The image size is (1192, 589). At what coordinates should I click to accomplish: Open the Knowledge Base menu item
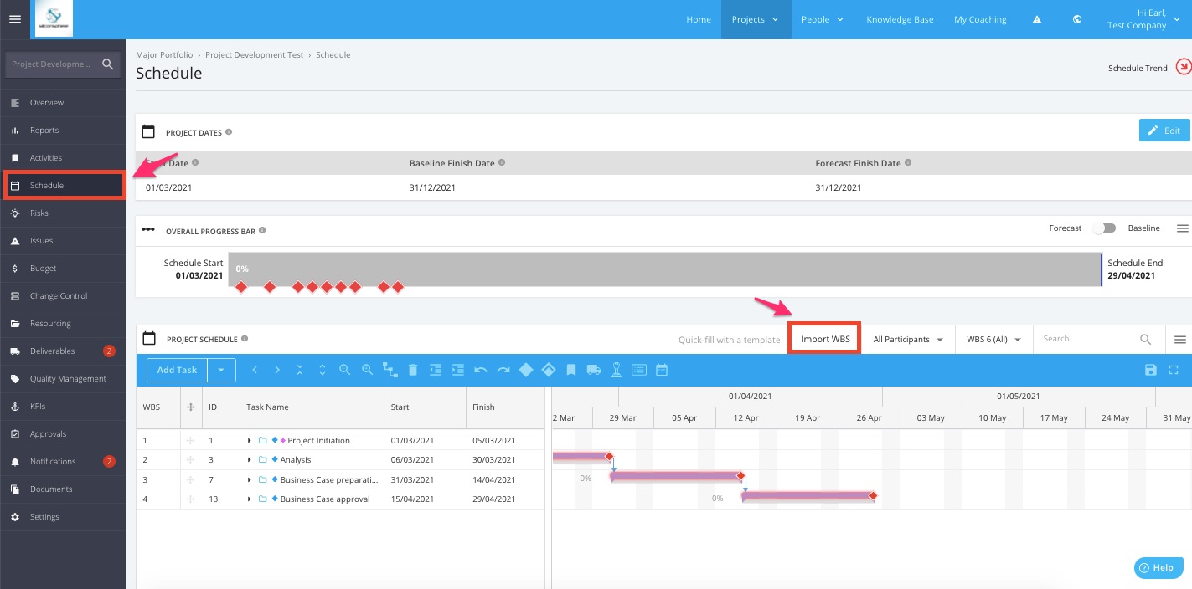pyautogui.click(x=900, y=19)
